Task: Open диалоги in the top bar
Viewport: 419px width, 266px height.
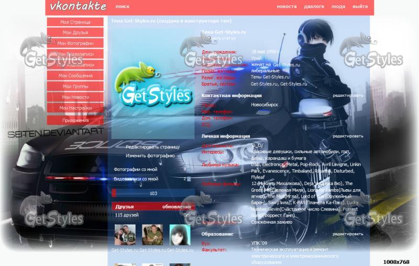Action: click(314, 6)
